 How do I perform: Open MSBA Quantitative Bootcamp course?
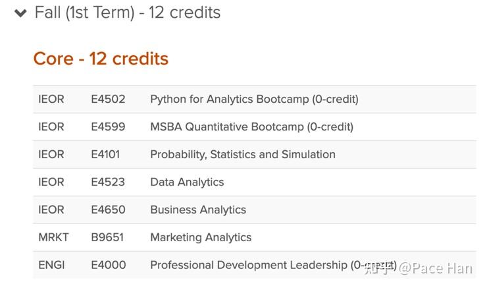pyautogui.click(x=252, y=127)
